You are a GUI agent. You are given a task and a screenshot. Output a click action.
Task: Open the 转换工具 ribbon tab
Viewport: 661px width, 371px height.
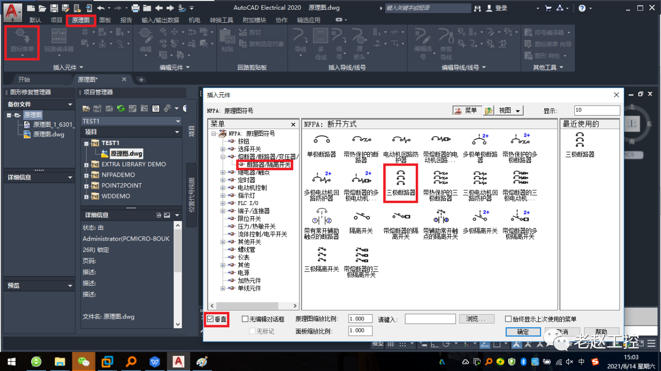coord(222,20)
